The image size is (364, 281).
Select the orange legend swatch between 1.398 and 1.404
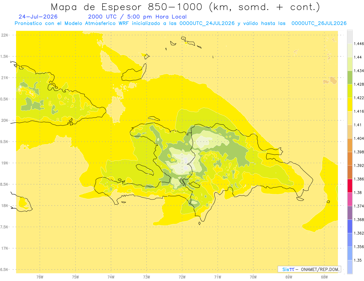coord(350,145)
